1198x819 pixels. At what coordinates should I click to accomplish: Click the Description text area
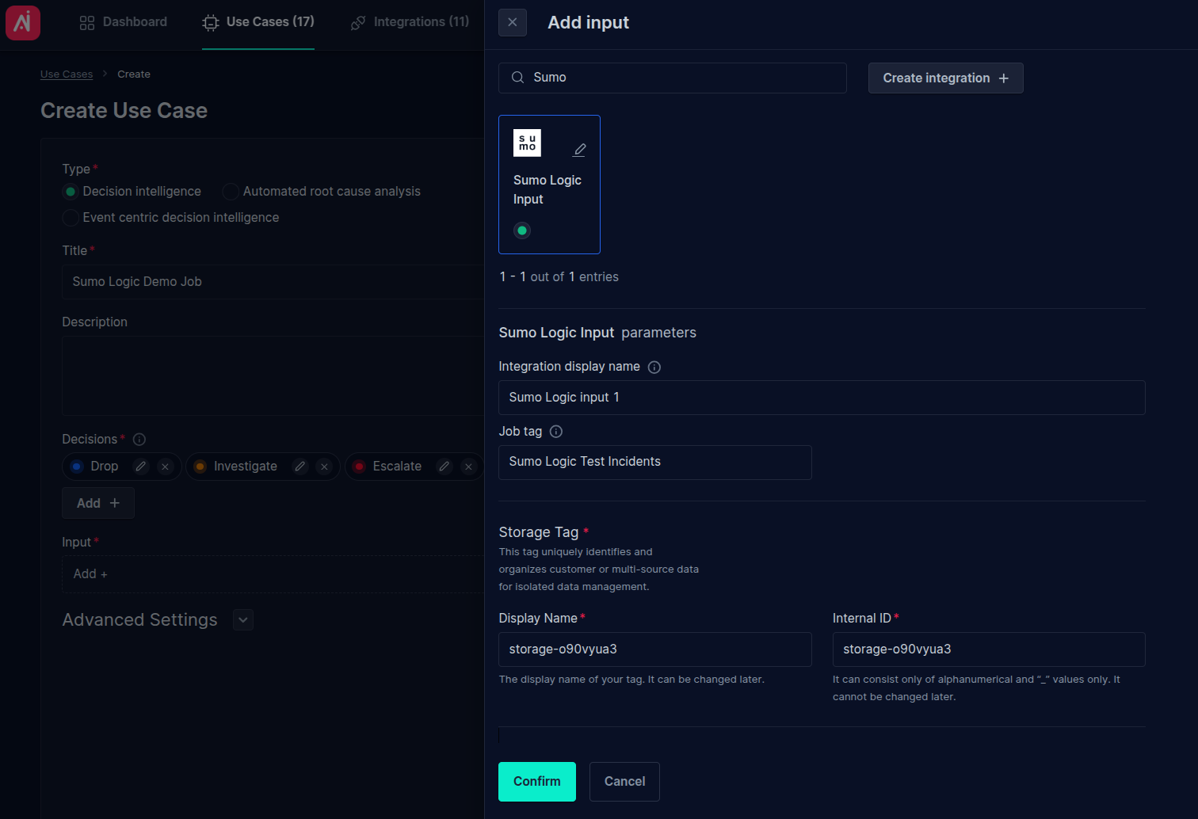(x=273, y=376)
